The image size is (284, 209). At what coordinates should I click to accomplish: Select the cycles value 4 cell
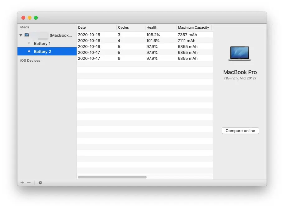(x=119, y=41)
